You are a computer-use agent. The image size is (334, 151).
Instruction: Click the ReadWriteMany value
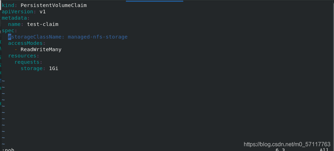[41, 50]
